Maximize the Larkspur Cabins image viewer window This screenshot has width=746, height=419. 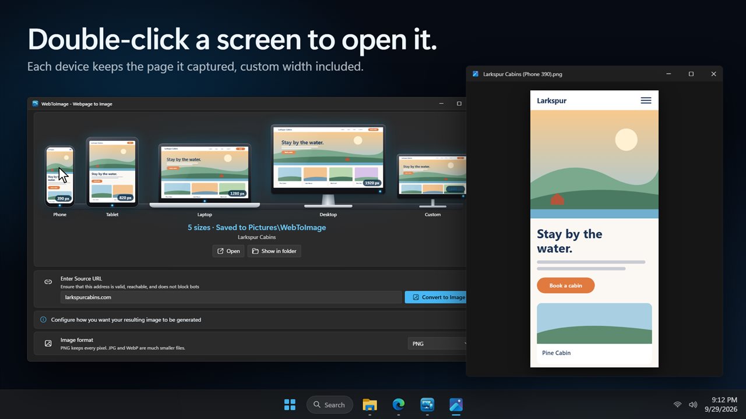pos(691,74)
